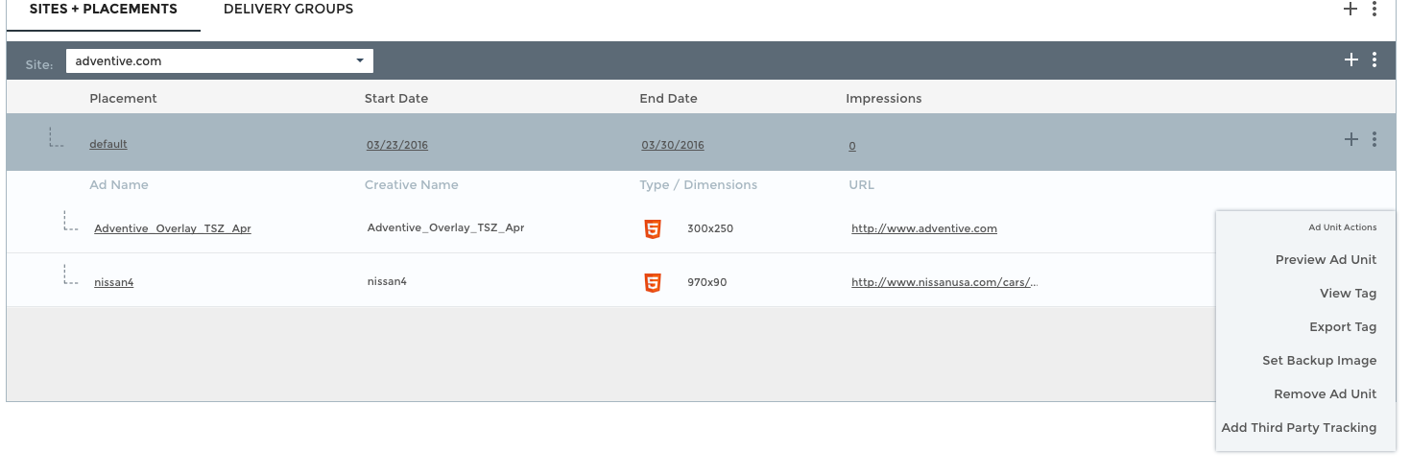This screenshot has width=1410, height=476.
Task: Select View Tag in Ad Unit Actions
Action: [x=1348, y=294]
